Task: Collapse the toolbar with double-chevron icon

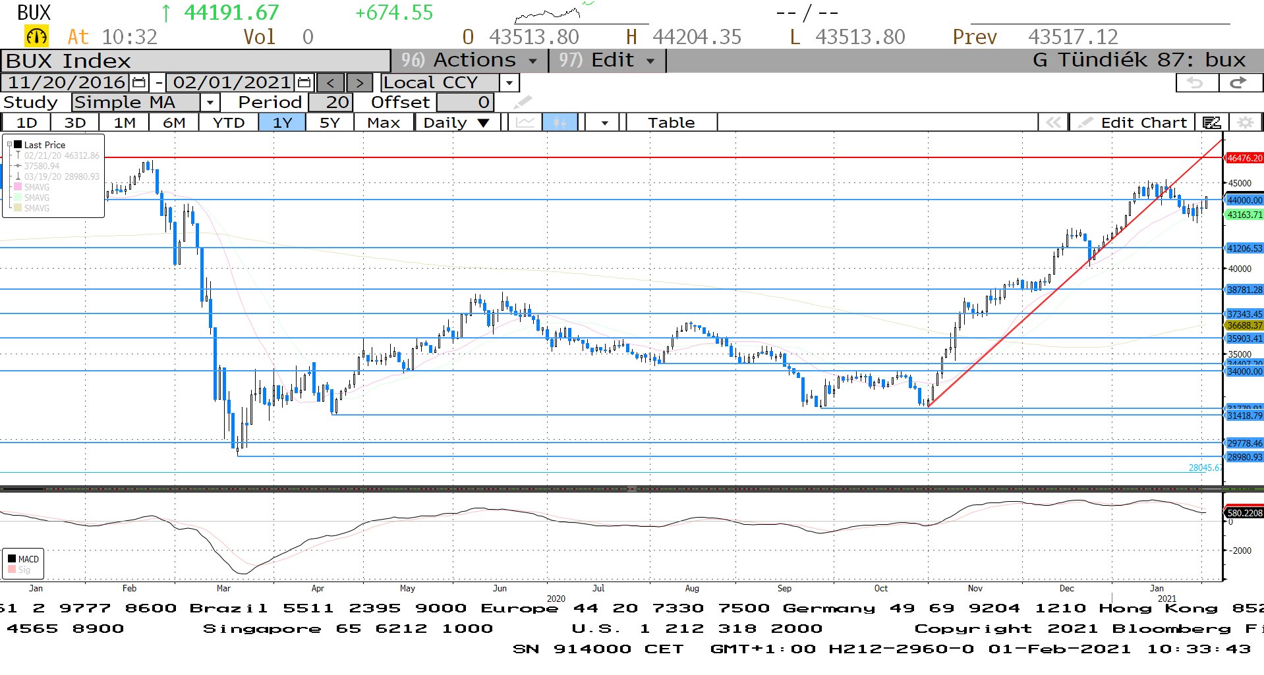Action: pos(1053,122)
